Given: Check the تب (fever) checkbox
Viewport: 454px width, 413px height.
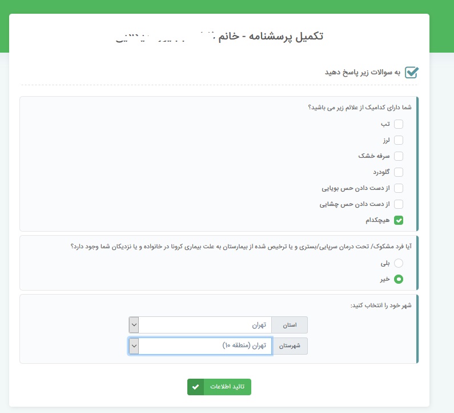Looking at the screenshot, I should 399,124.
